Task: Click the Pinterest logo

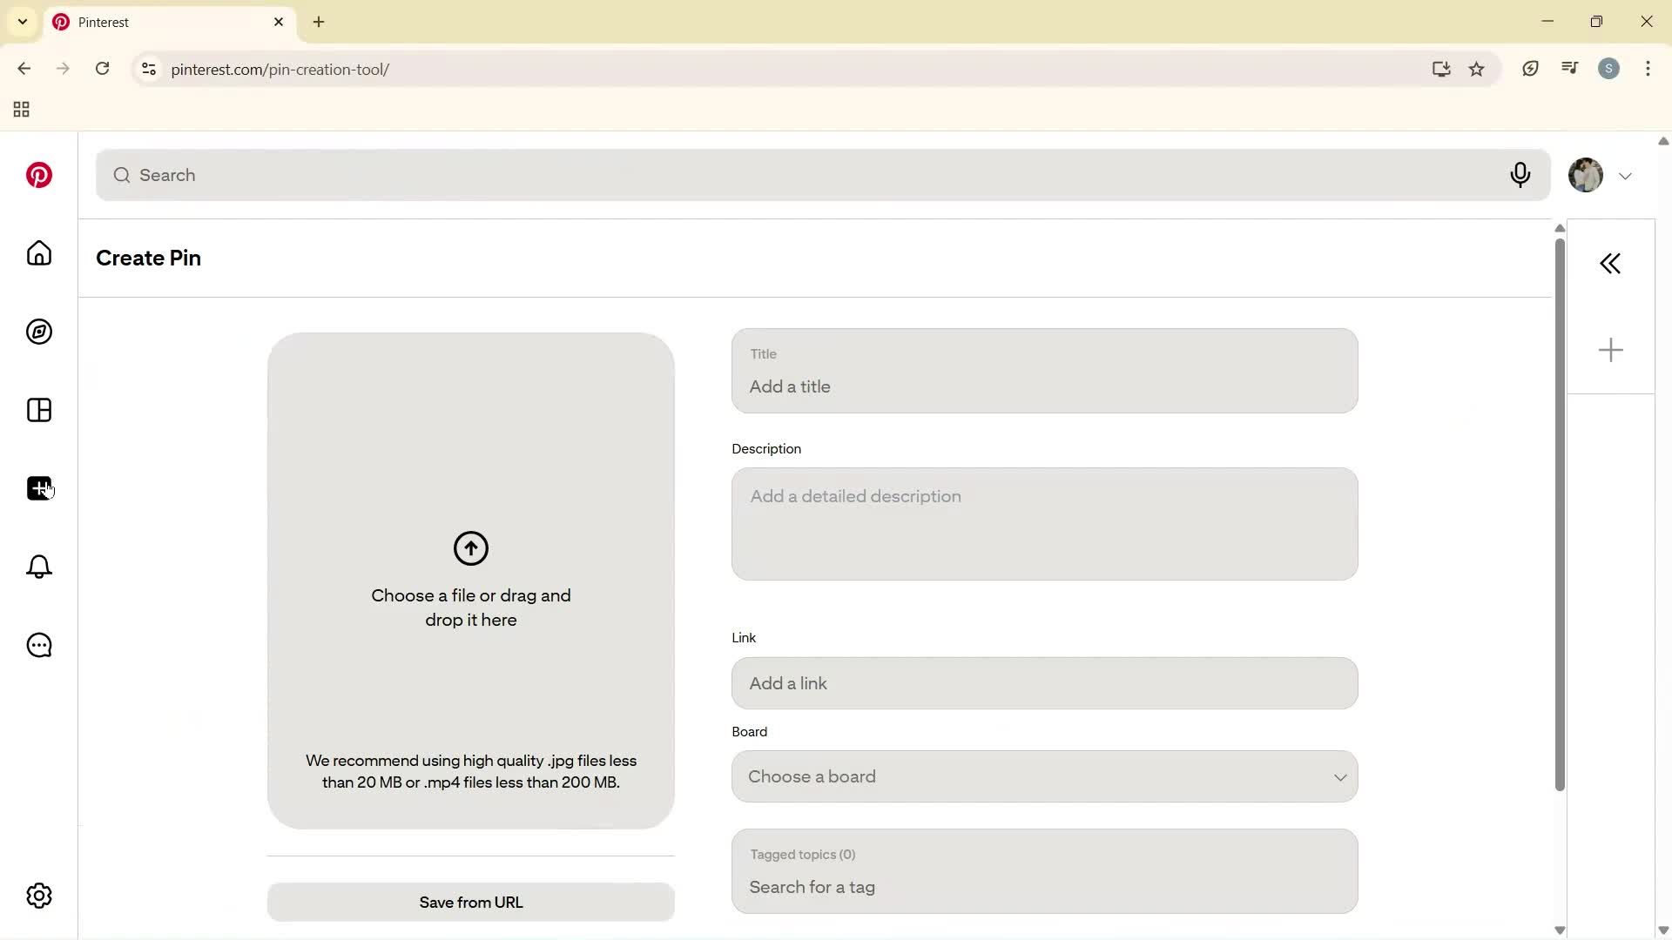Action: 38,175
